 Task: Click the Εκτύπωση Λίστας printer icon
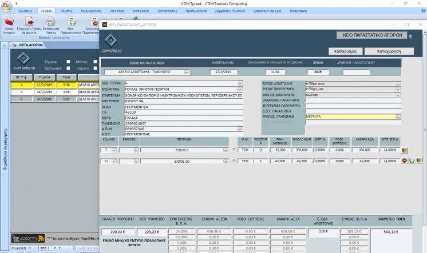pyautogui.click(x=50, y=21)
